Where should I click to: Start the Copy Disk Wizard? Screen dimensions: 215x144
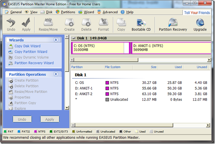[x=27, y=46]
